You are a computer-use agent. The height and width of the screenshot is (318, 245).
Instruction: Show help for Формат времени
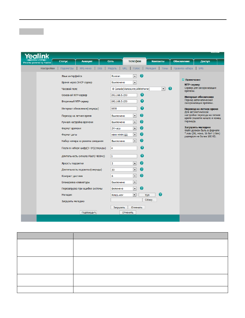click(142, 128)
